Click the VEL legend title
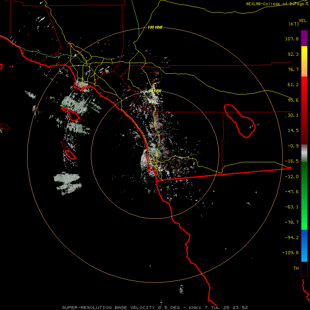 pyautogui.click(x=302, y=21)
